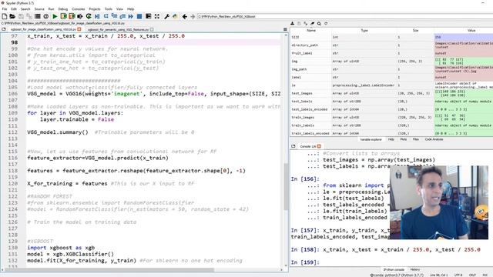Switch to xgboost_for_semantic VGG_features editor tab
Image resolution: width=493 pixels, height=277 pixels.
[118, 29]
